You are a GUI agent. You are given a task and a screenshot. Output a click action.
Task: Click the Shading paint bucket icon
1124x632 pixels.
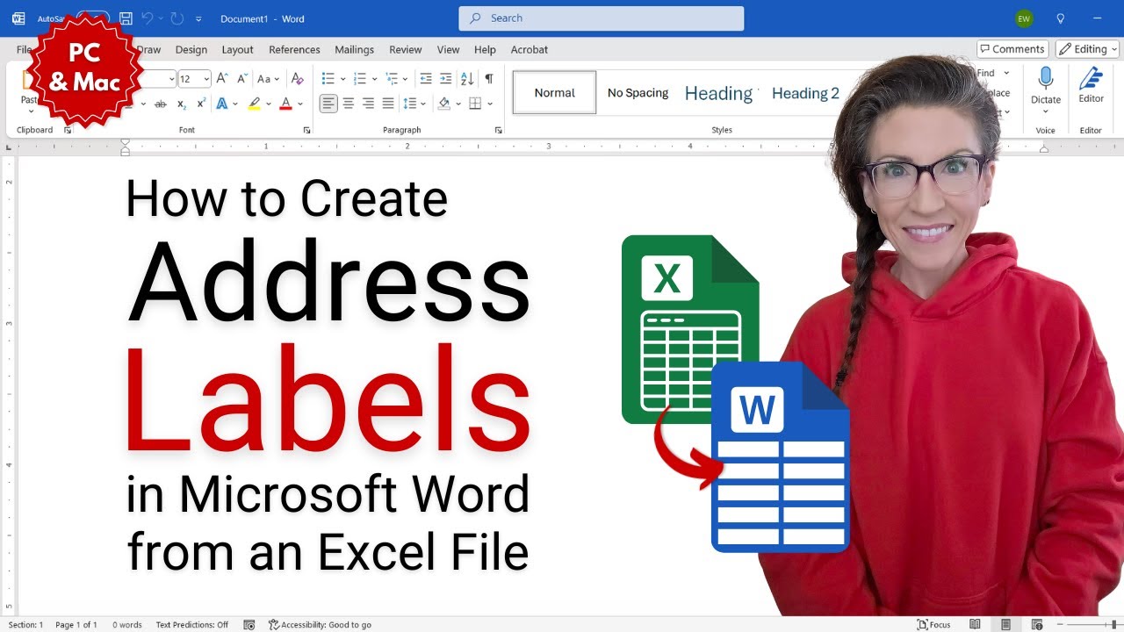pos(444,104)
